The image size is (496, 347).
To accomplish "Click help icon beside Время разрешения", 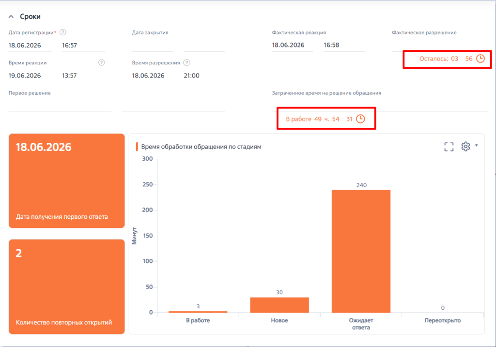I will (187, 62).
